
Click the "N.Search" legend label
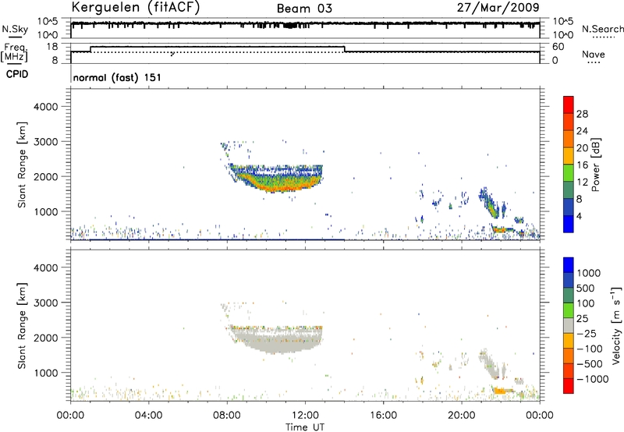pyautogui.click(x=603, y=29)
